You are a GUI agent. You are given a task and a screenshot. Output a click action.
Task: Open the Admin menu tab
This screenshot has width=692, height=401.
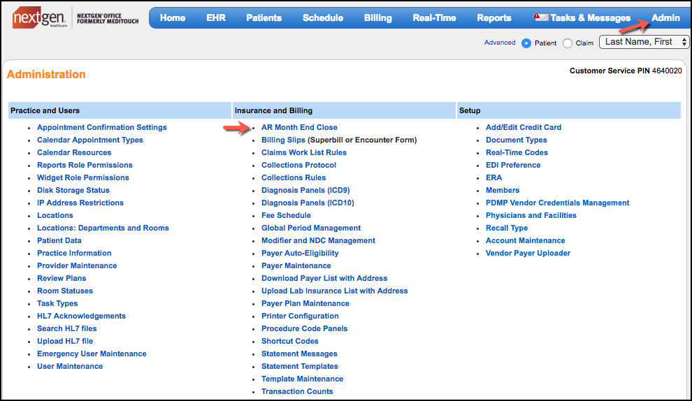click(x=665, y=17)
